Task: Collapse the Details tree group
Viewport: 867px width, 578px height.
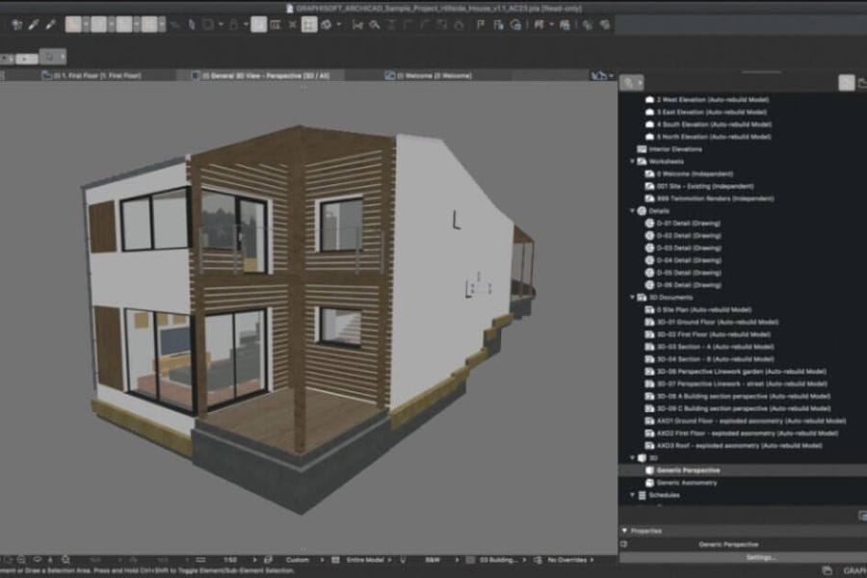Action: coord(631,211)
